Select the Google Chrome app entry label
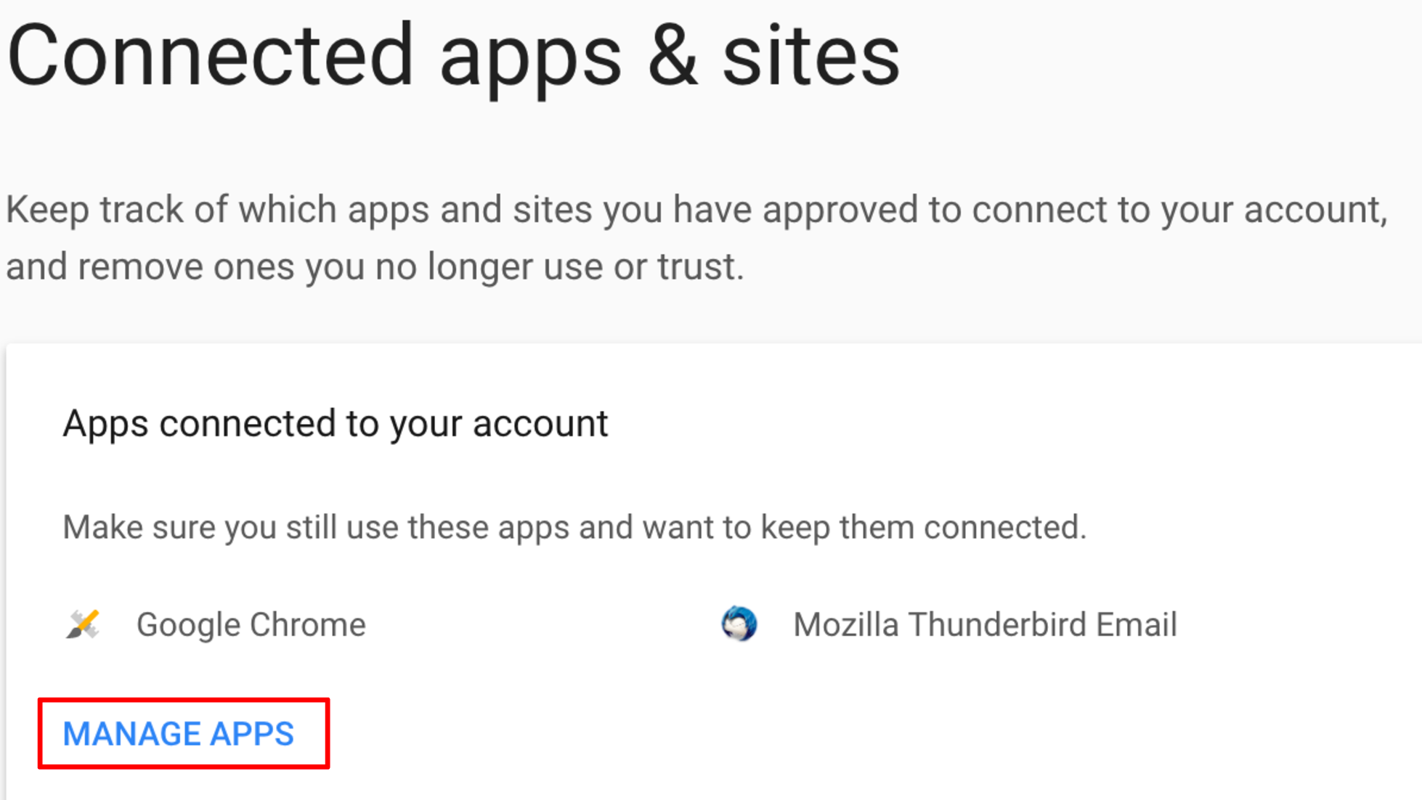This screenshot has height=800, width=1422. pyautogui.click(x=251, y=624)
